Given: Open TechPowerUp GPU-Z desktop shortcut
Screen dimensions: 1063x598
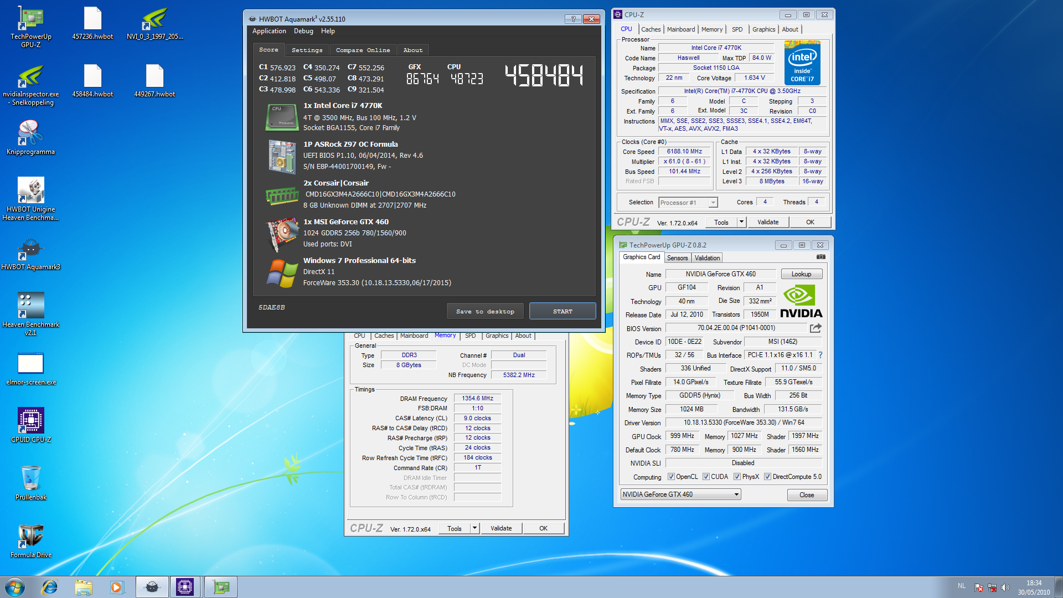Looking at the screenshot, I should pyautogui.click(x=31, y=27).
